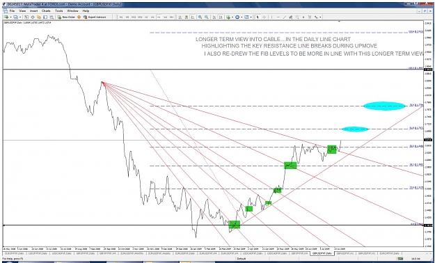This screenshot has width=435, height=263.
Task: Switch to the EURCHFFXF,Daily chart tab
Action: pos(390,253)
